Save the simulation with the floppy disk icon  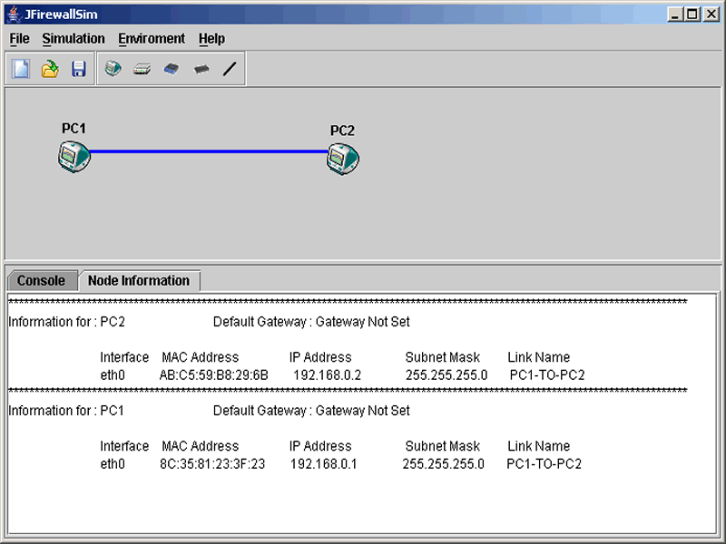click(79, 69)
